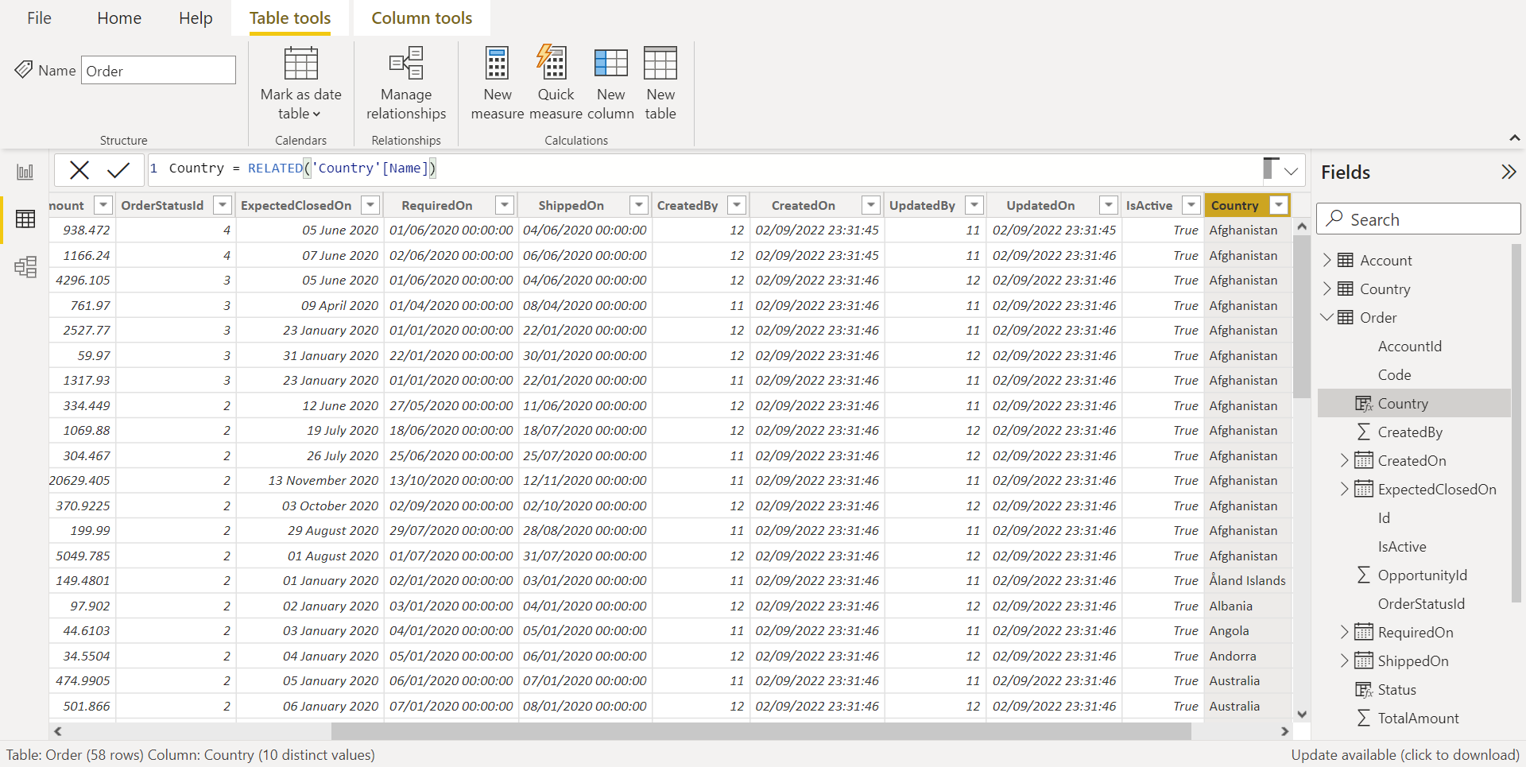Viewport: 1526px width, 767px height.
Task: Expand the Account table in Fields
Action: (1327, 261)
